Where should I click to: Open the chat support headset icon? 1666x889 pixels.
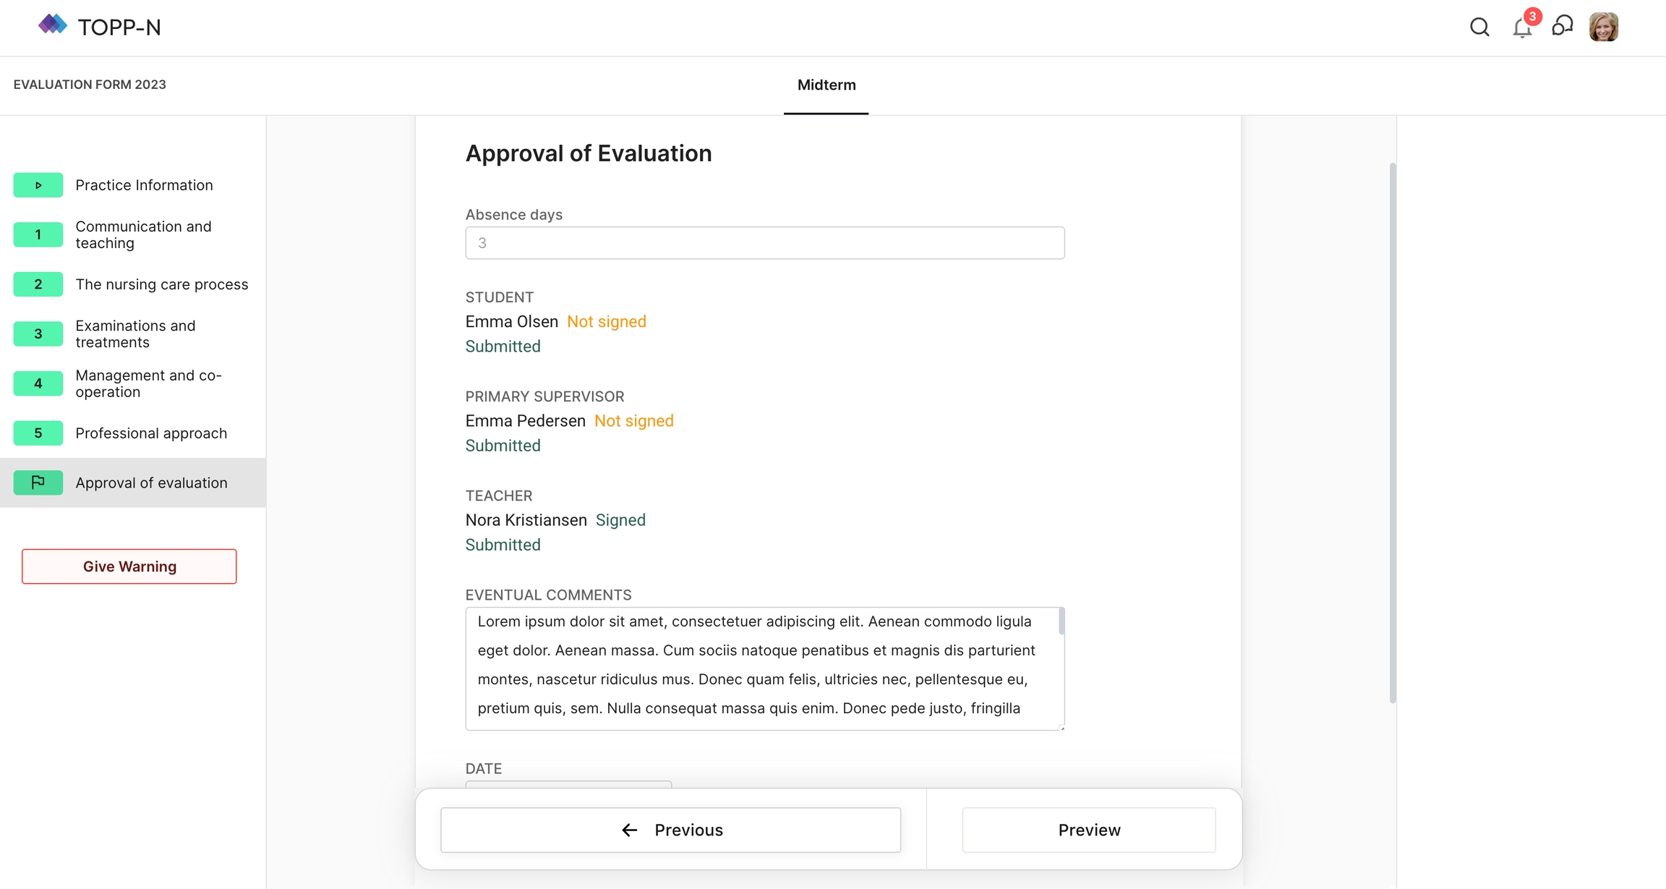pos(1563,27)
